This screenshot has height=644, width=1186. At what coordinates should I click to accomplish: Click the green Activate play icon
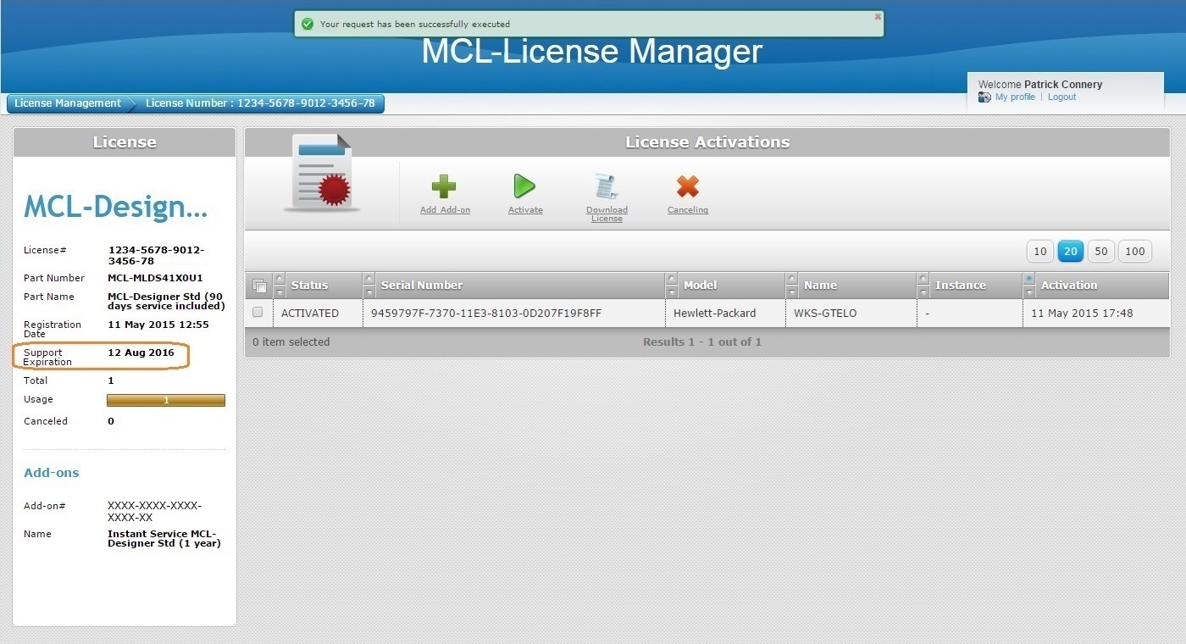(x=524, y=186)
